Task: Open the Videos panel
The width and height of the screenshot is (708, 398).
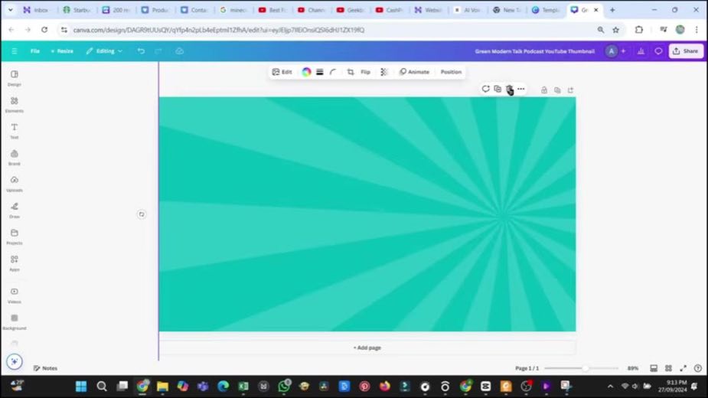Action: point(15,295)
